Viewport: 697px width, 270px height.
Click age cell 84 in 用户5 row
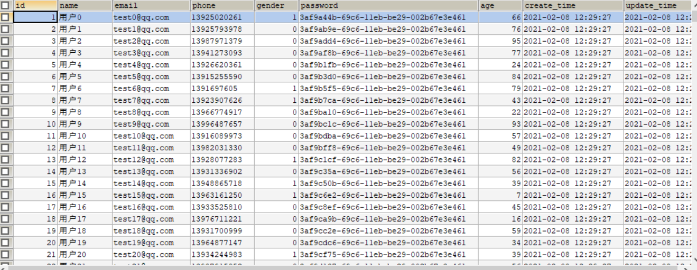coord(501,77)
